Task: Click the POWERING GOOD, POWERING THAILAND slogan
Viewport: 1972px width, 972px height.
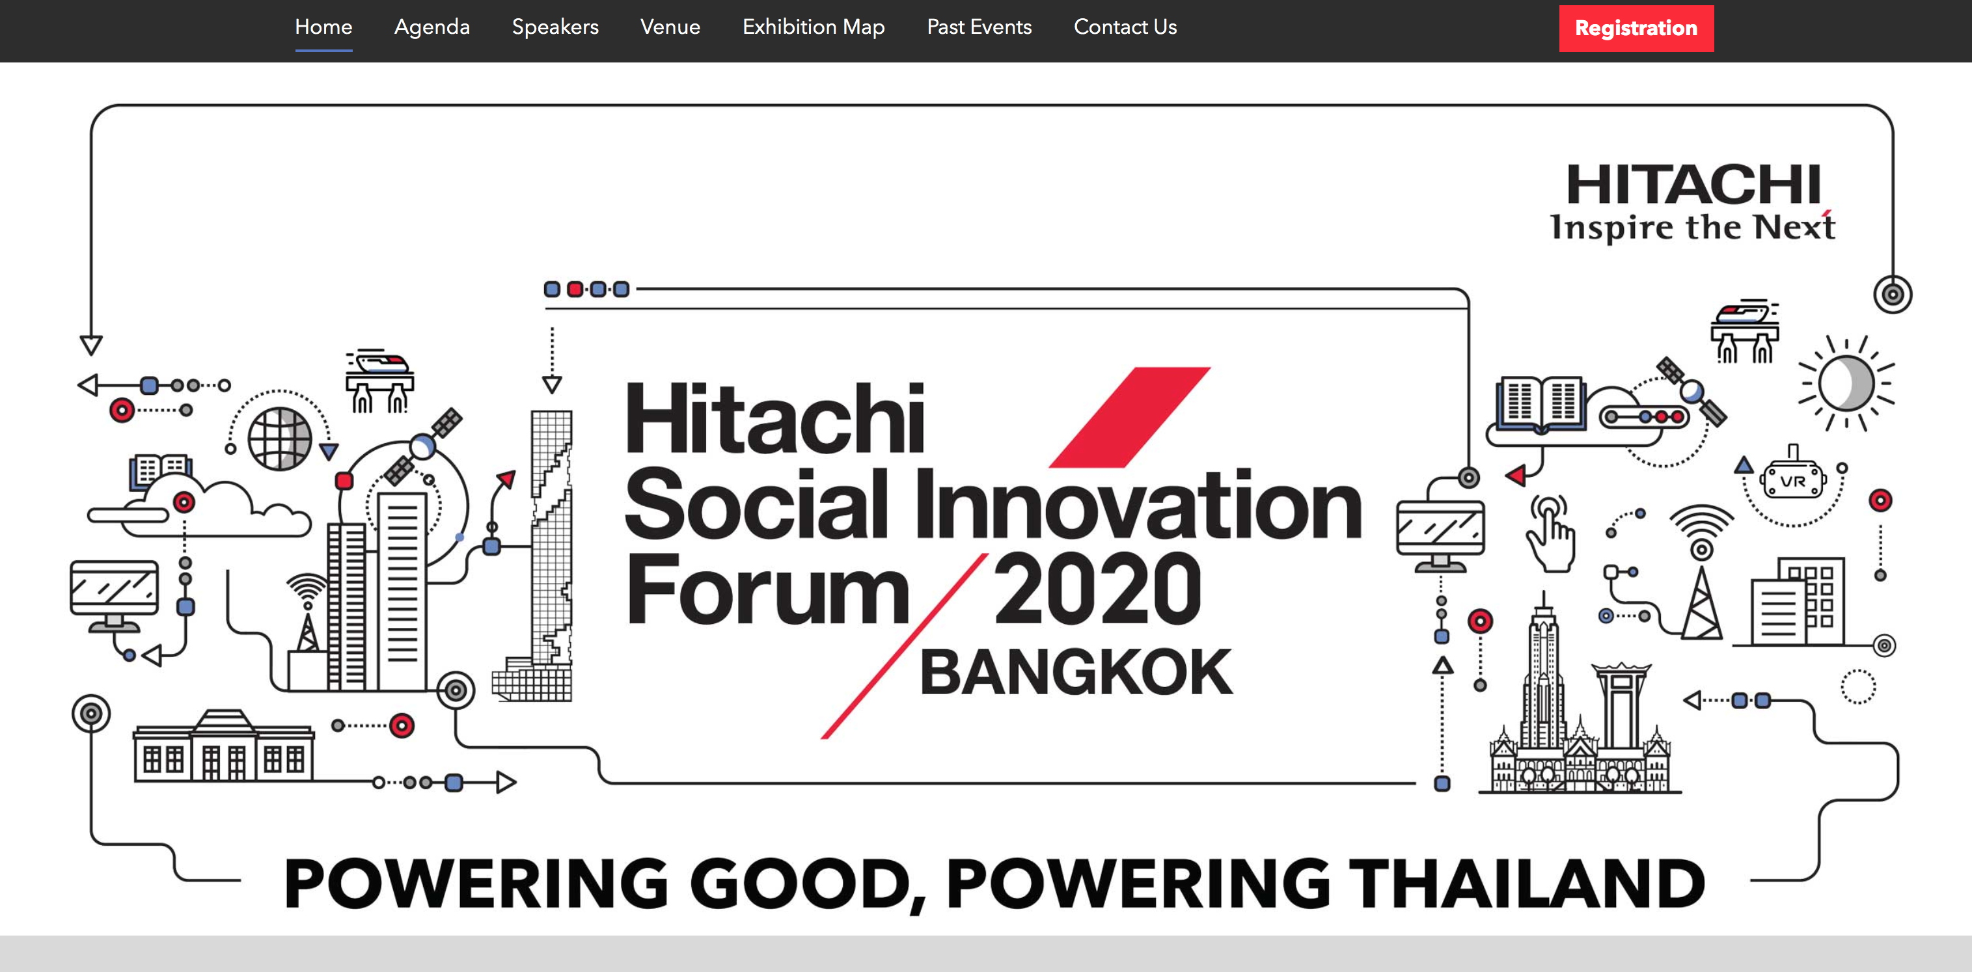Action: pyautogui.click(x=994, y=884)
